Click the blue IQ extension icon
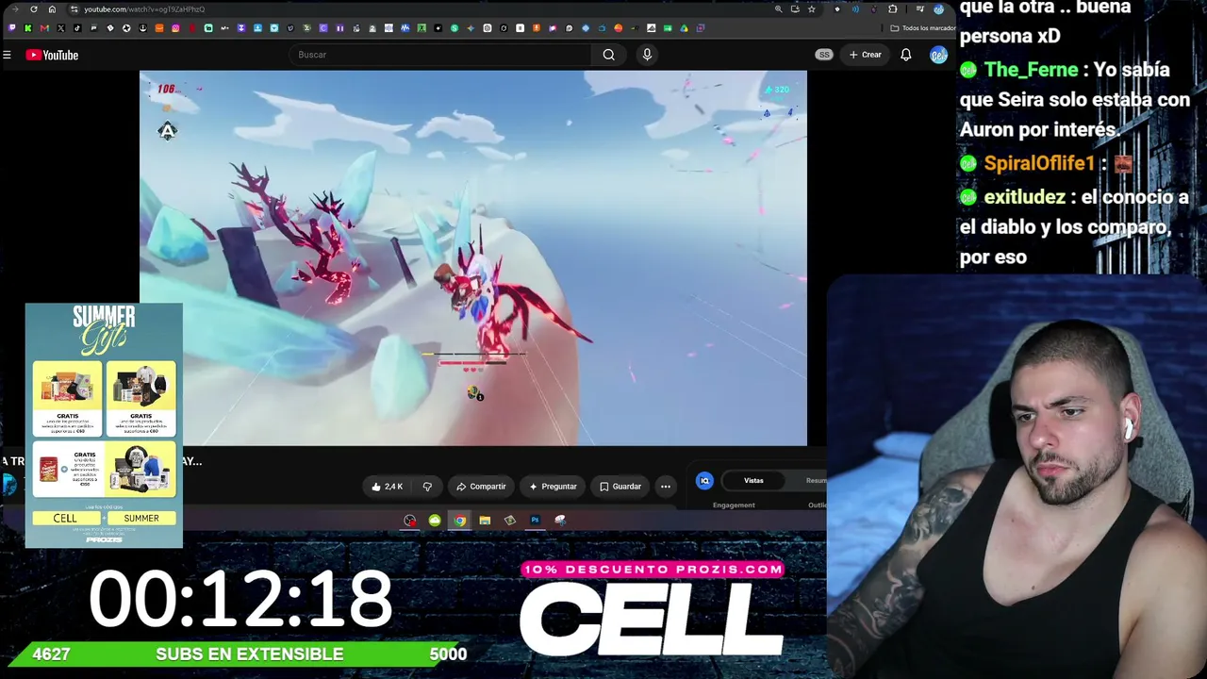The image size is (1207, 679). point(704,481)
